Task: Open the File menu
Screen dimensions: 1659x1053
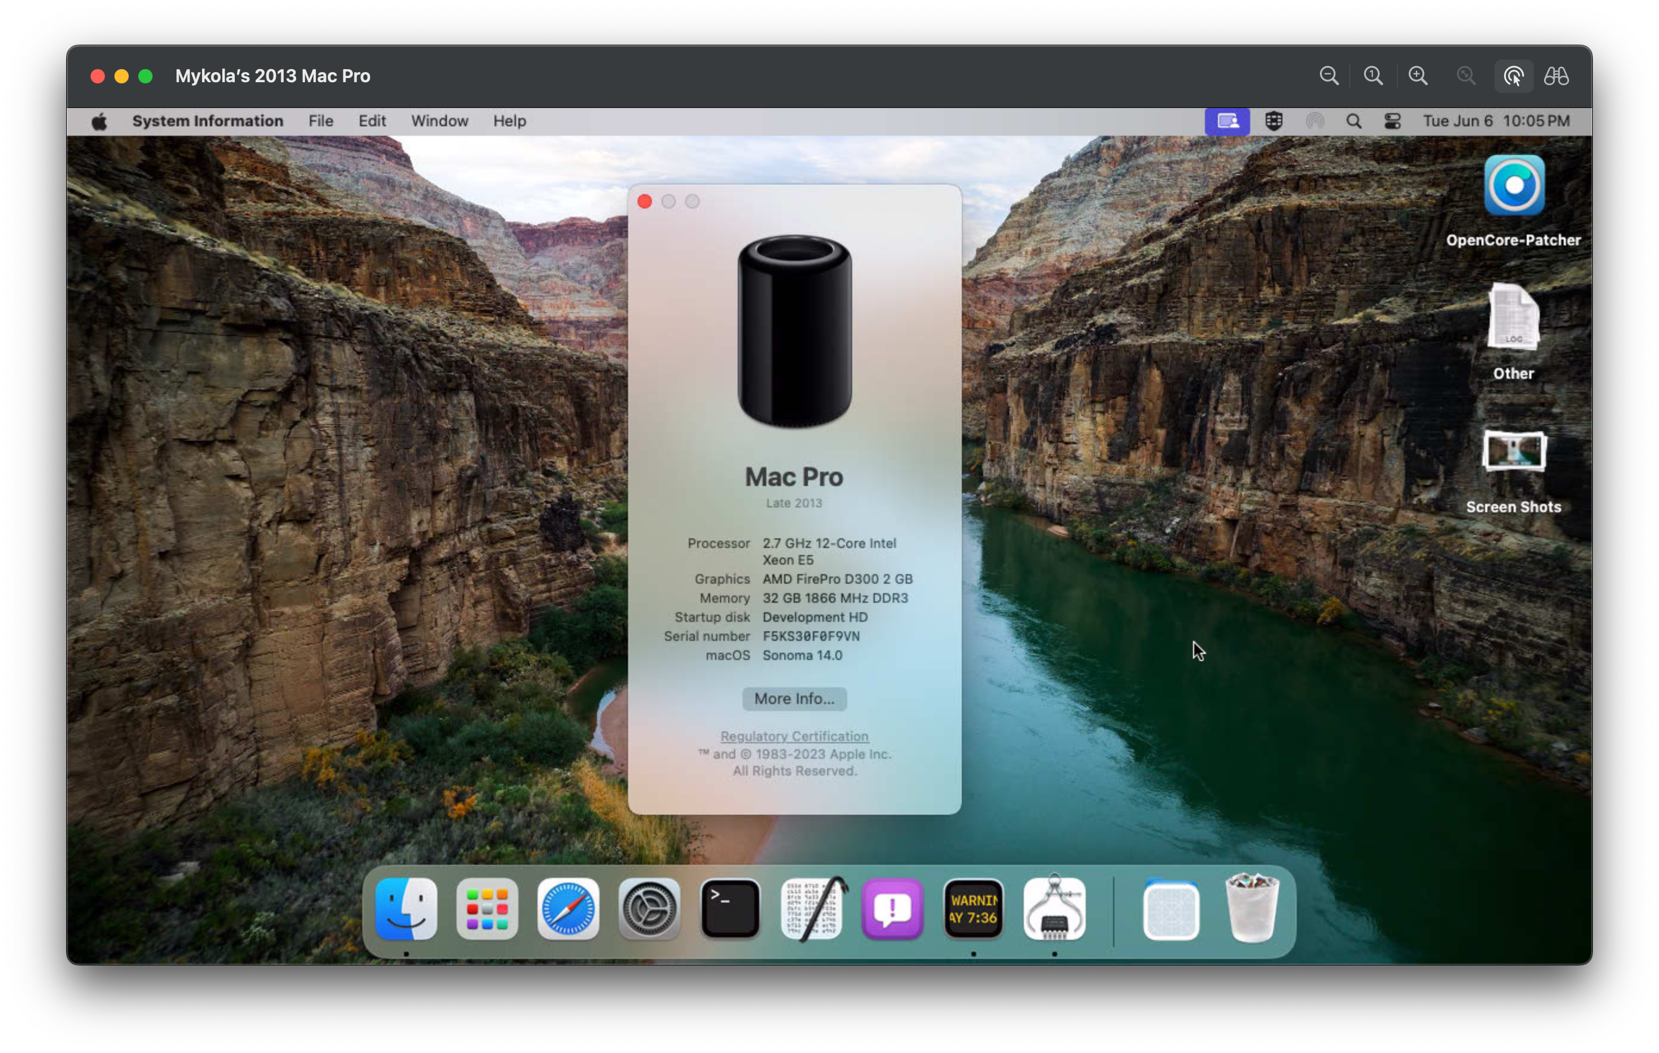Action: click(321, 121)
